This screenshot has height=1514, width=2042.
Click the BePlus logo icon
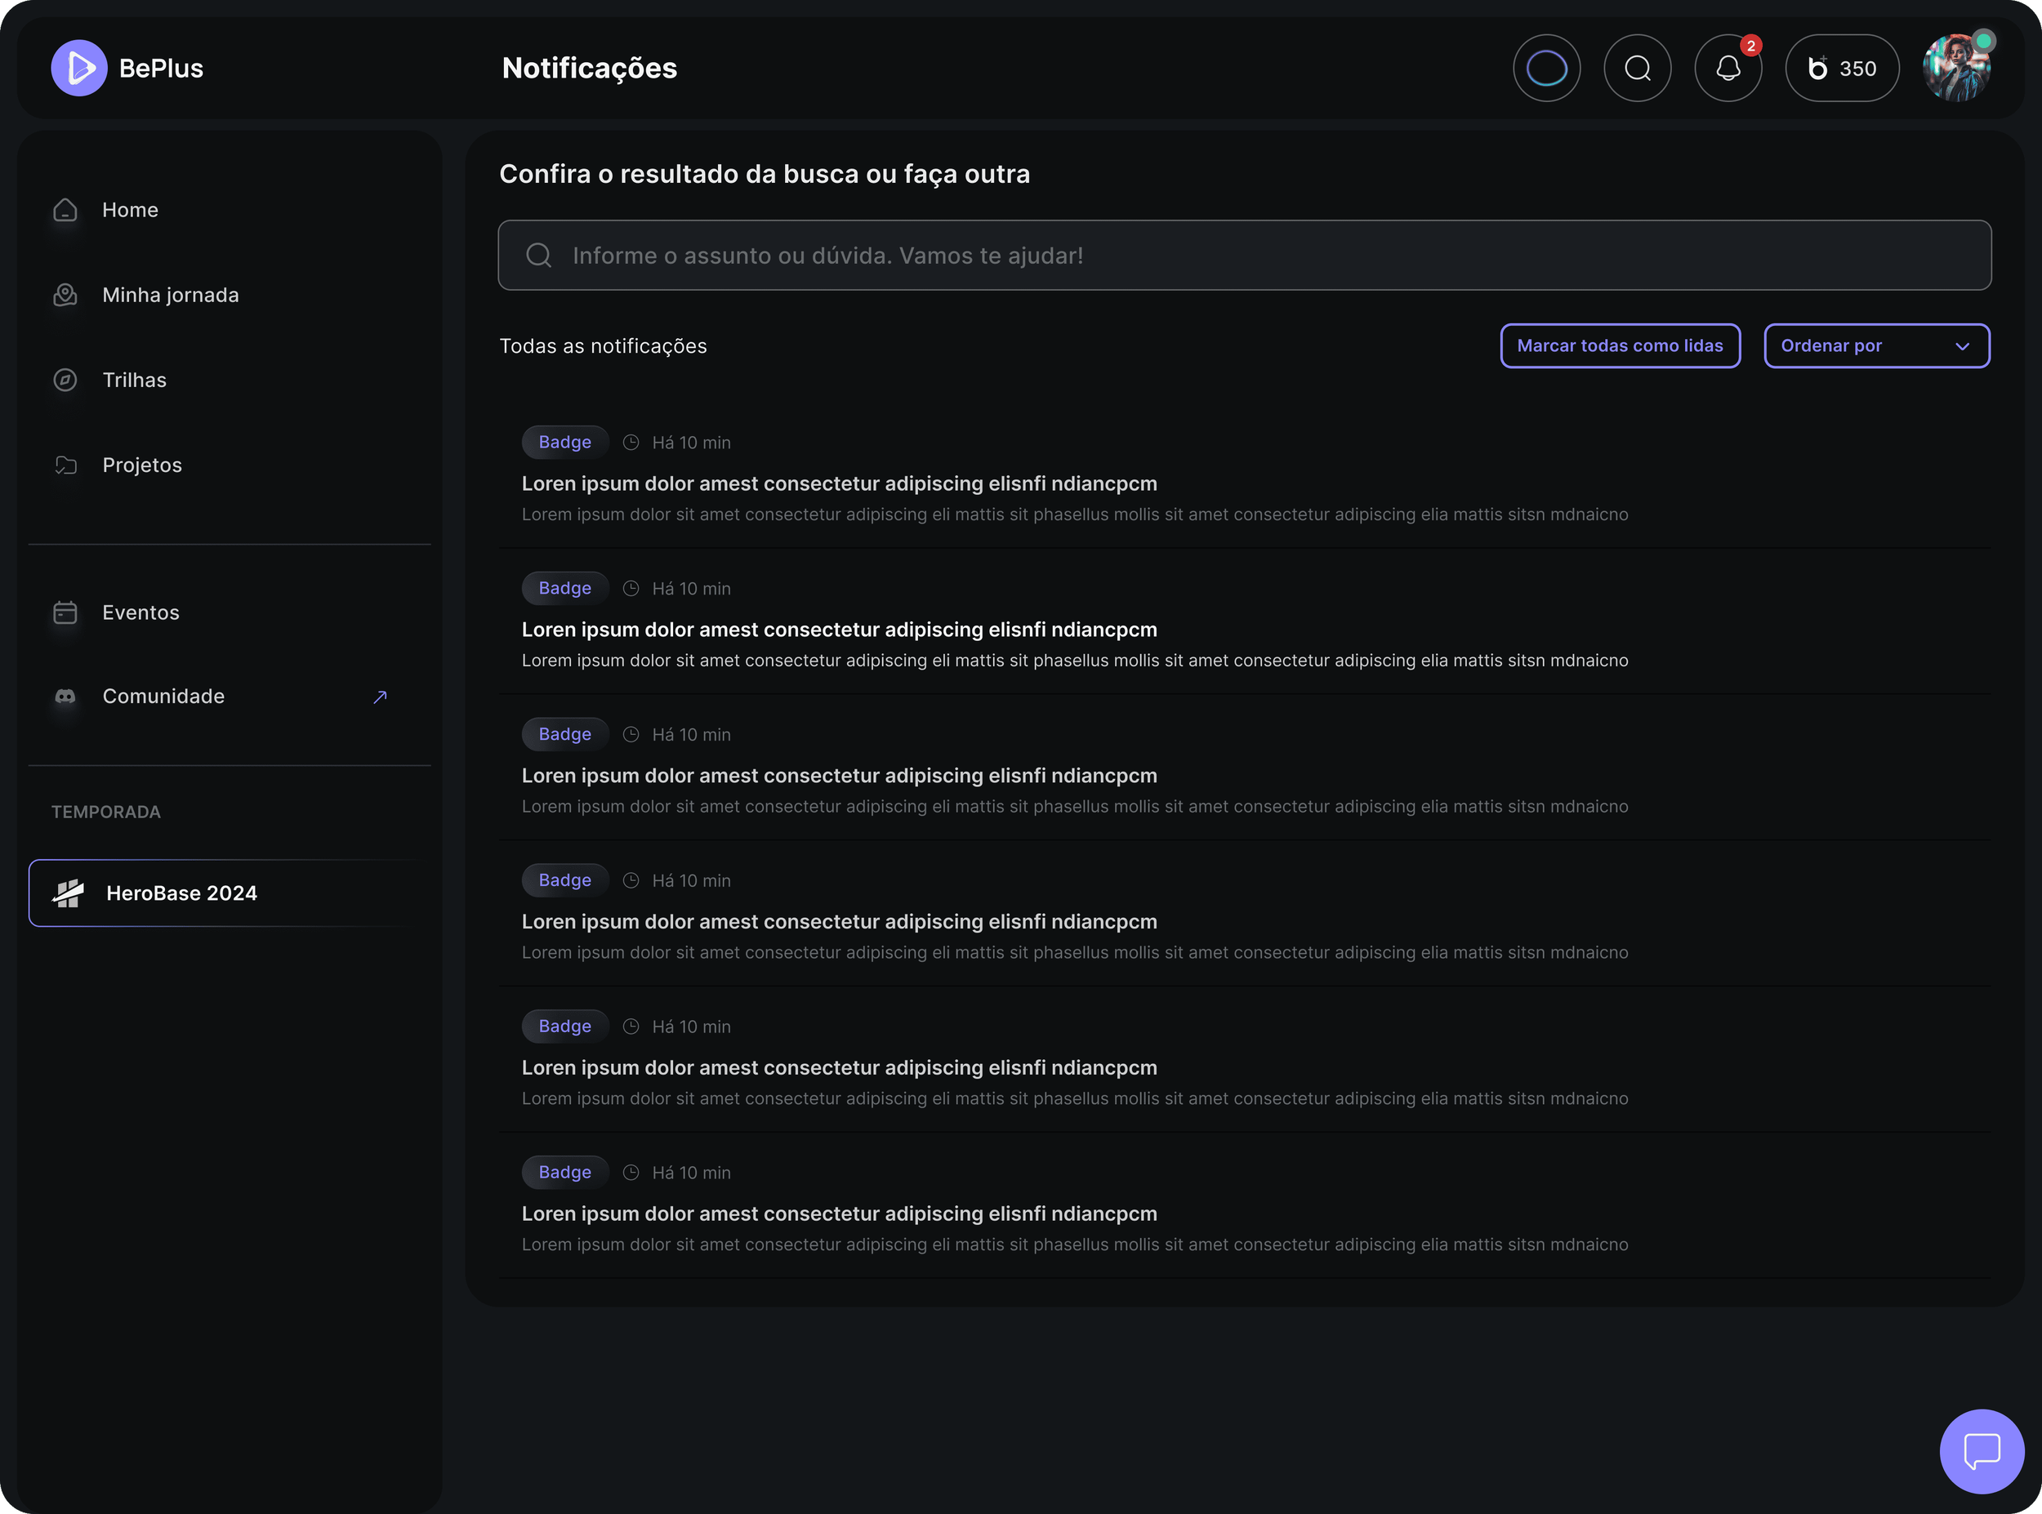click(78, 68)
